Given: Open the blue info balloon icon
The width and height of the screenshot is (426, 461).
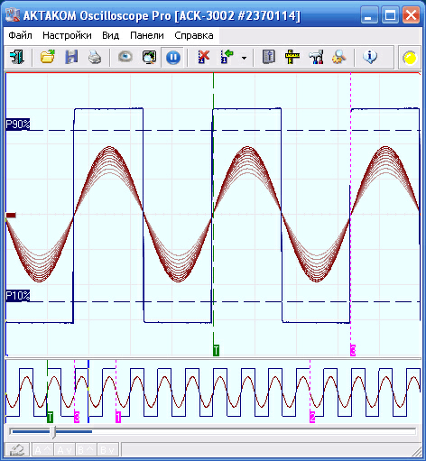Looking at the screenshot, I should (x=370, y=57).
